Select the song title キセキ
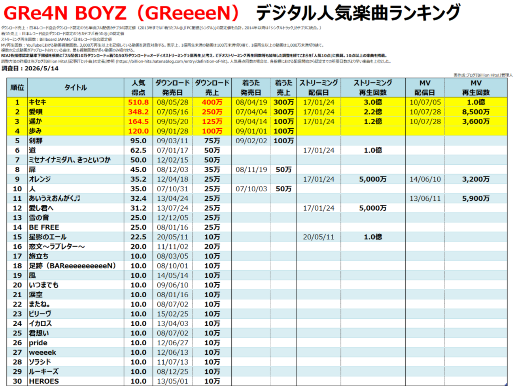This screenshot has width=514, height=386. point(38,102)
